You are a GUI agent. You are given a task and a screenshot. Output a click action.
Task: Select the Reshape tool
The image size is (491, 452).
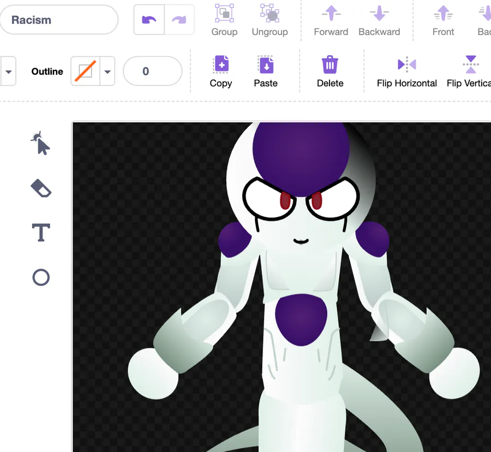click(41, 144)
